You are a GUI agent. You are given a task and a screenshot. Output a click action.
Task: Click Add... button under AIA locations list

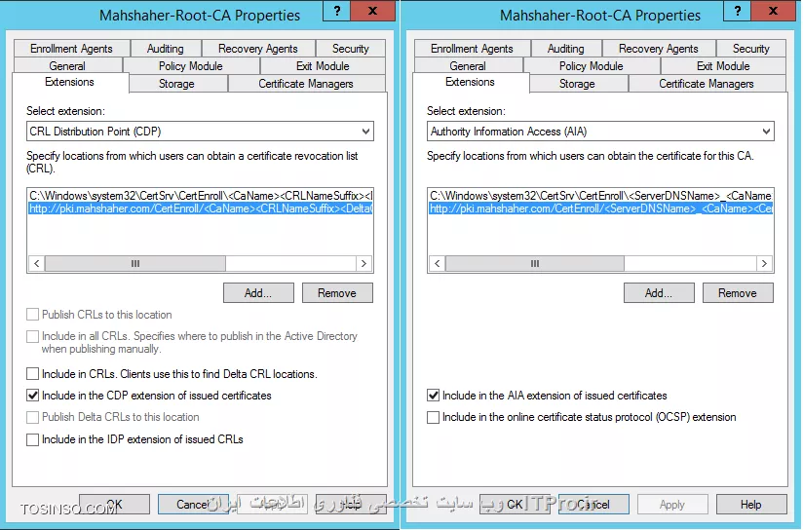click(x=659, y=293)
